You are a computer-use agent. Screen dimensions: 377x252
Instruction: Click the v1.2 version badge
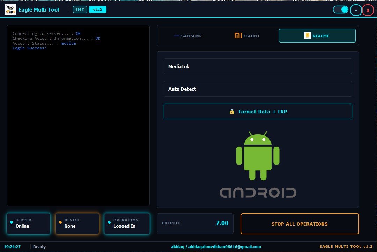click(98, 10)
